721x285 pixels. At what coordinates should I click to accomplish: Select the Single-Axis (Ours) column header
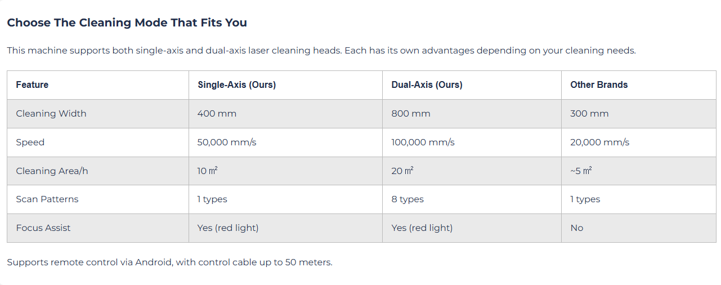[236, 85]
